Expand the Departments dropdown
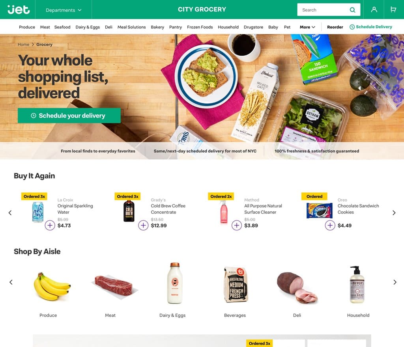The height and width of the screenshot is (347, 404). [64, 10]
